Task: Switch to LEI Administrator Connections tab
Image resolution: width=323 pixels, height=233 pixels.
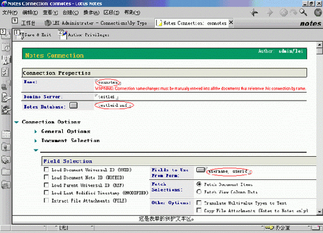Action: 96,23
